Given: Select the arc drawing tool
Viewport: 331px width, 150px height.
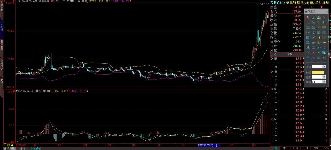Looking at the screenshot, I should (324, 48).
